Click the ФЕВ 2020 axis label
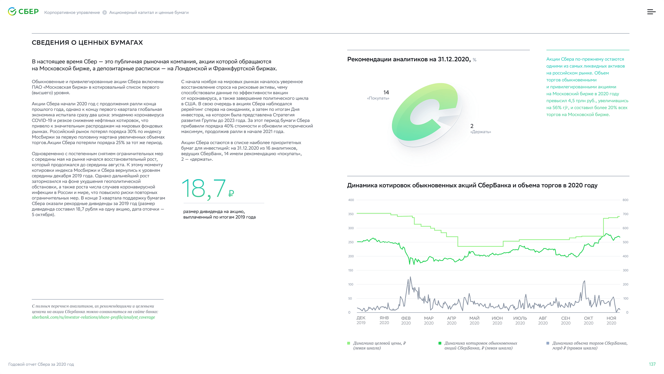The width and height of the screenshot is (664, 374). pos(406,320)
